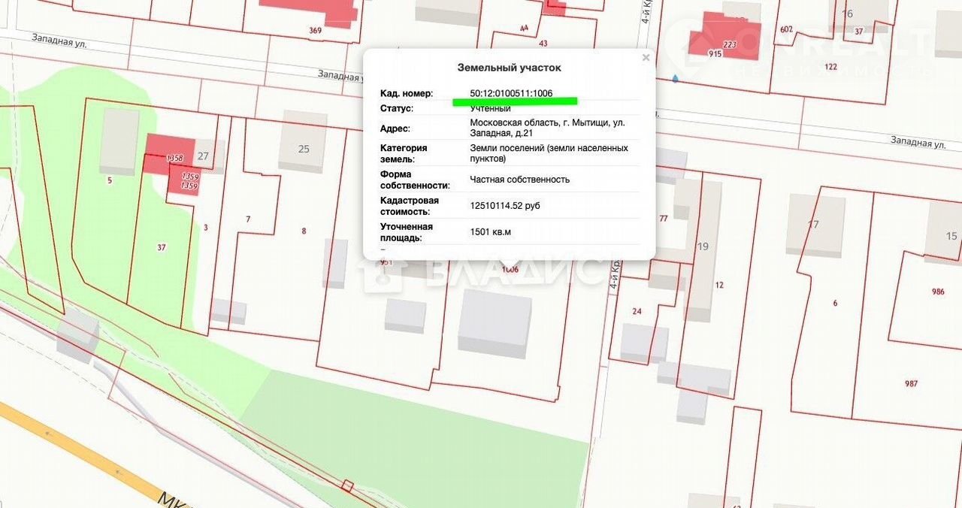This screenshot has height=508, width=962.
Task: Click the gray building numbered 25
Action: (x=303, y=143)
